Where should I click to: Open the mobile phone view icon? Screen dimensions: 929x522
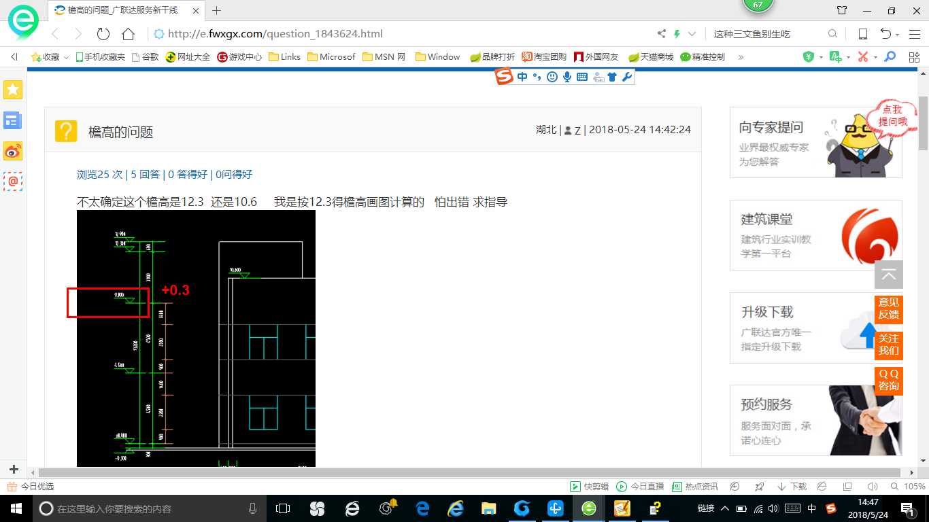coord(862,34)
